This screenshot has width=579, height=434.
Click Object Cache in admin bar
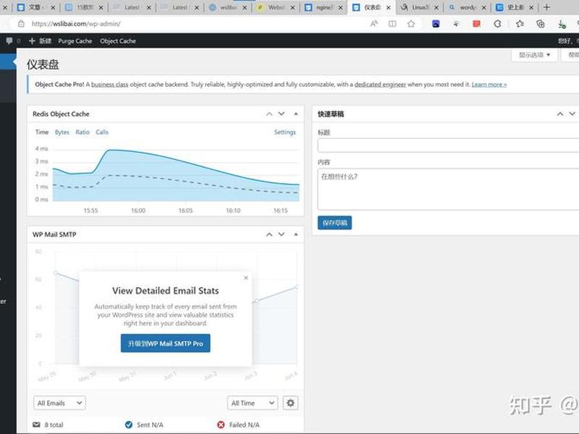pyautogui.click(x=118, y=41)
